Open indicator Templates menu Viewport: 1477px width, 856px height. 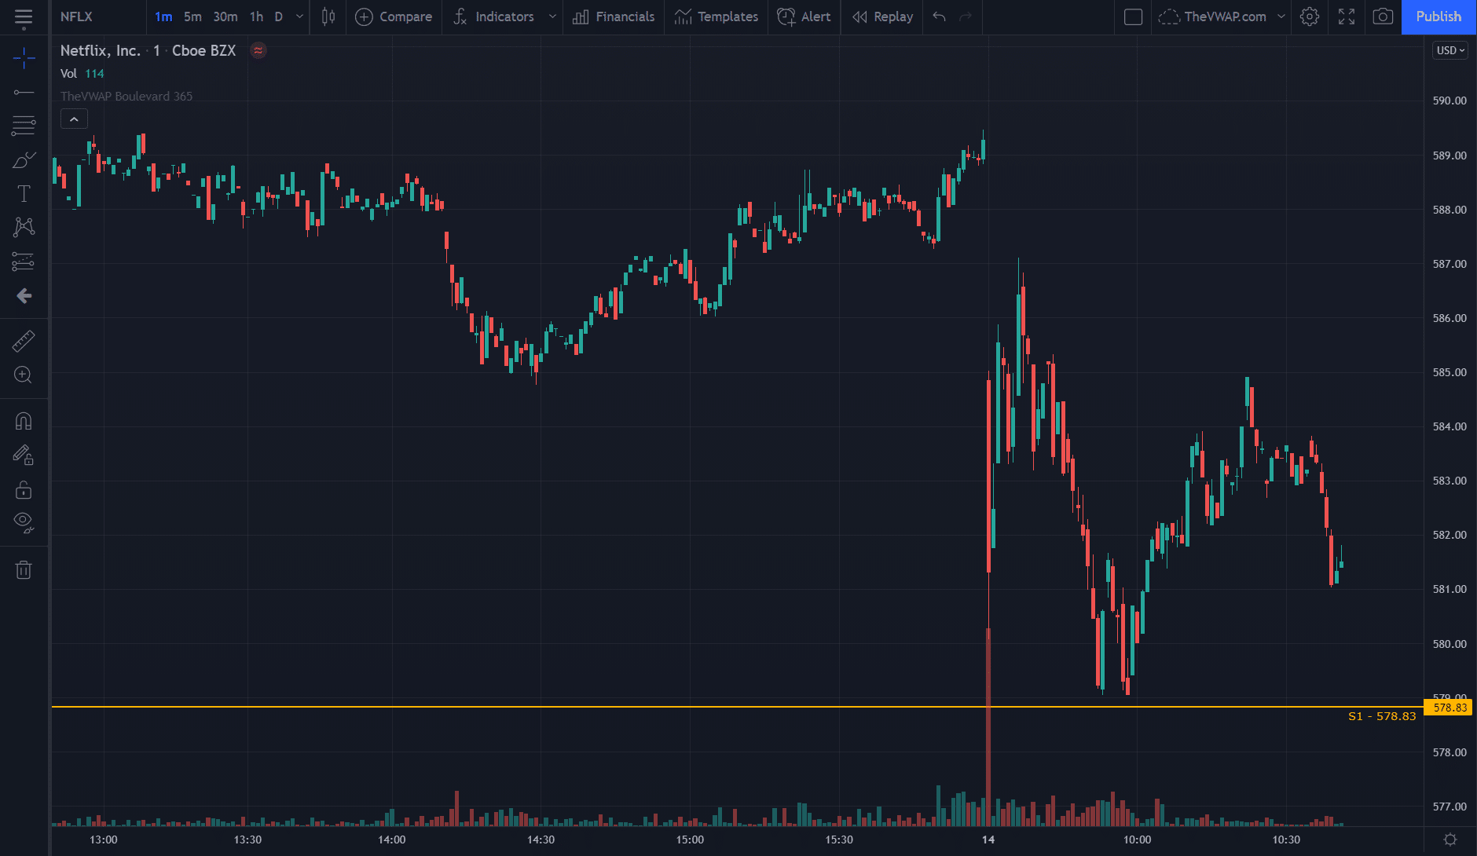point(717,16)
